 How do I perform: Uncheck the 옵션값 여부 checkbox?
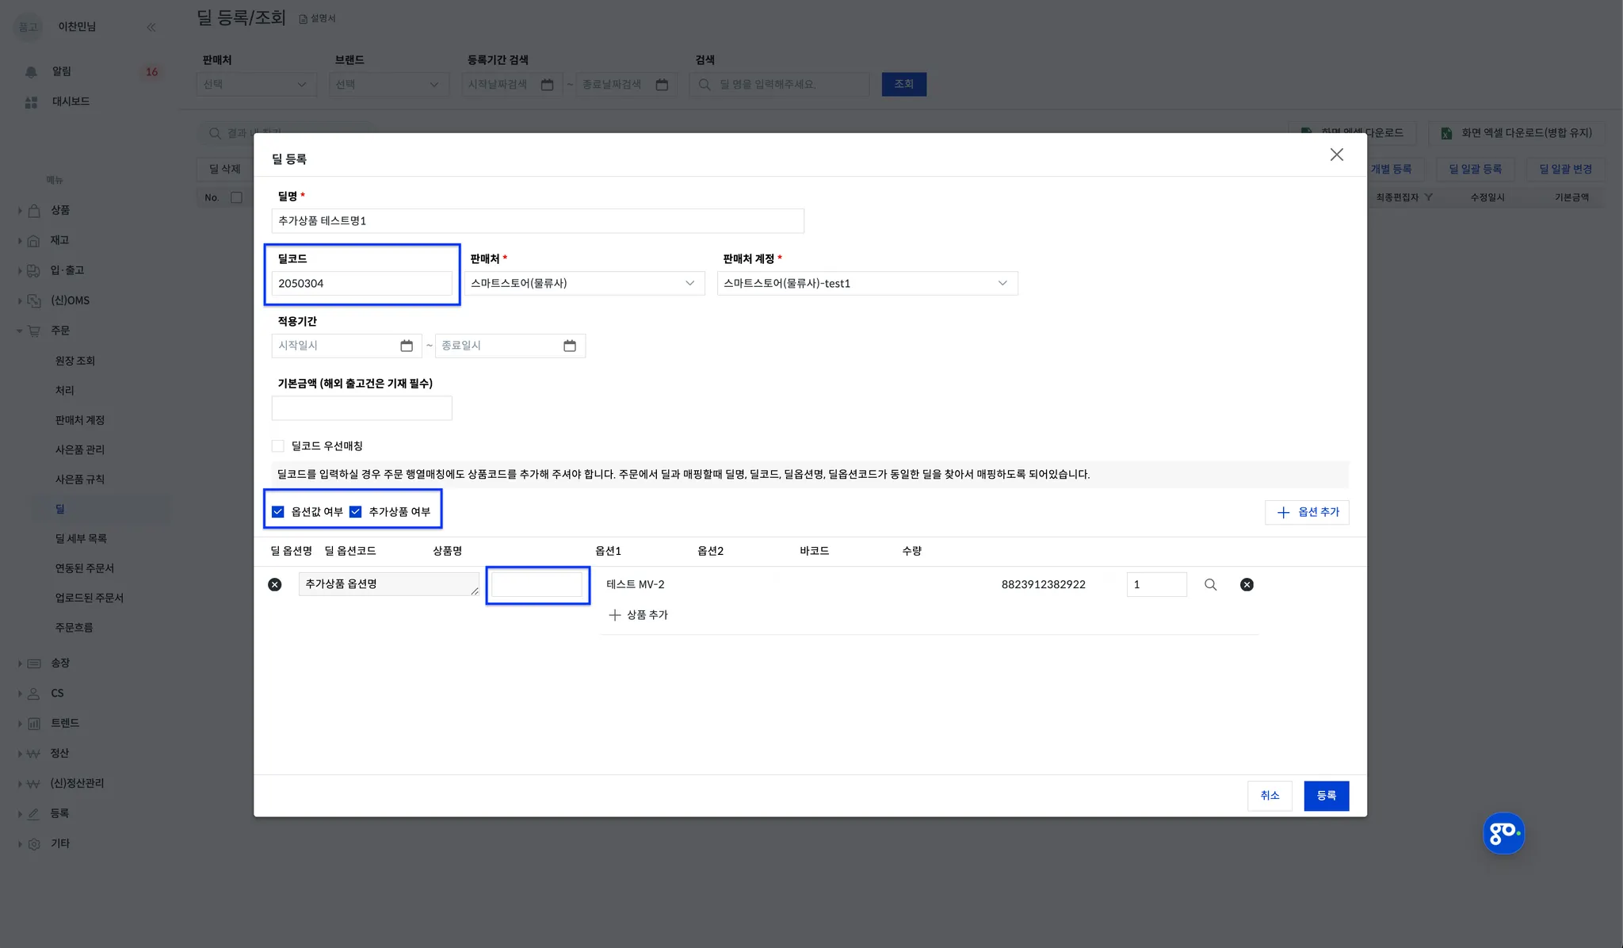point(278,512)
